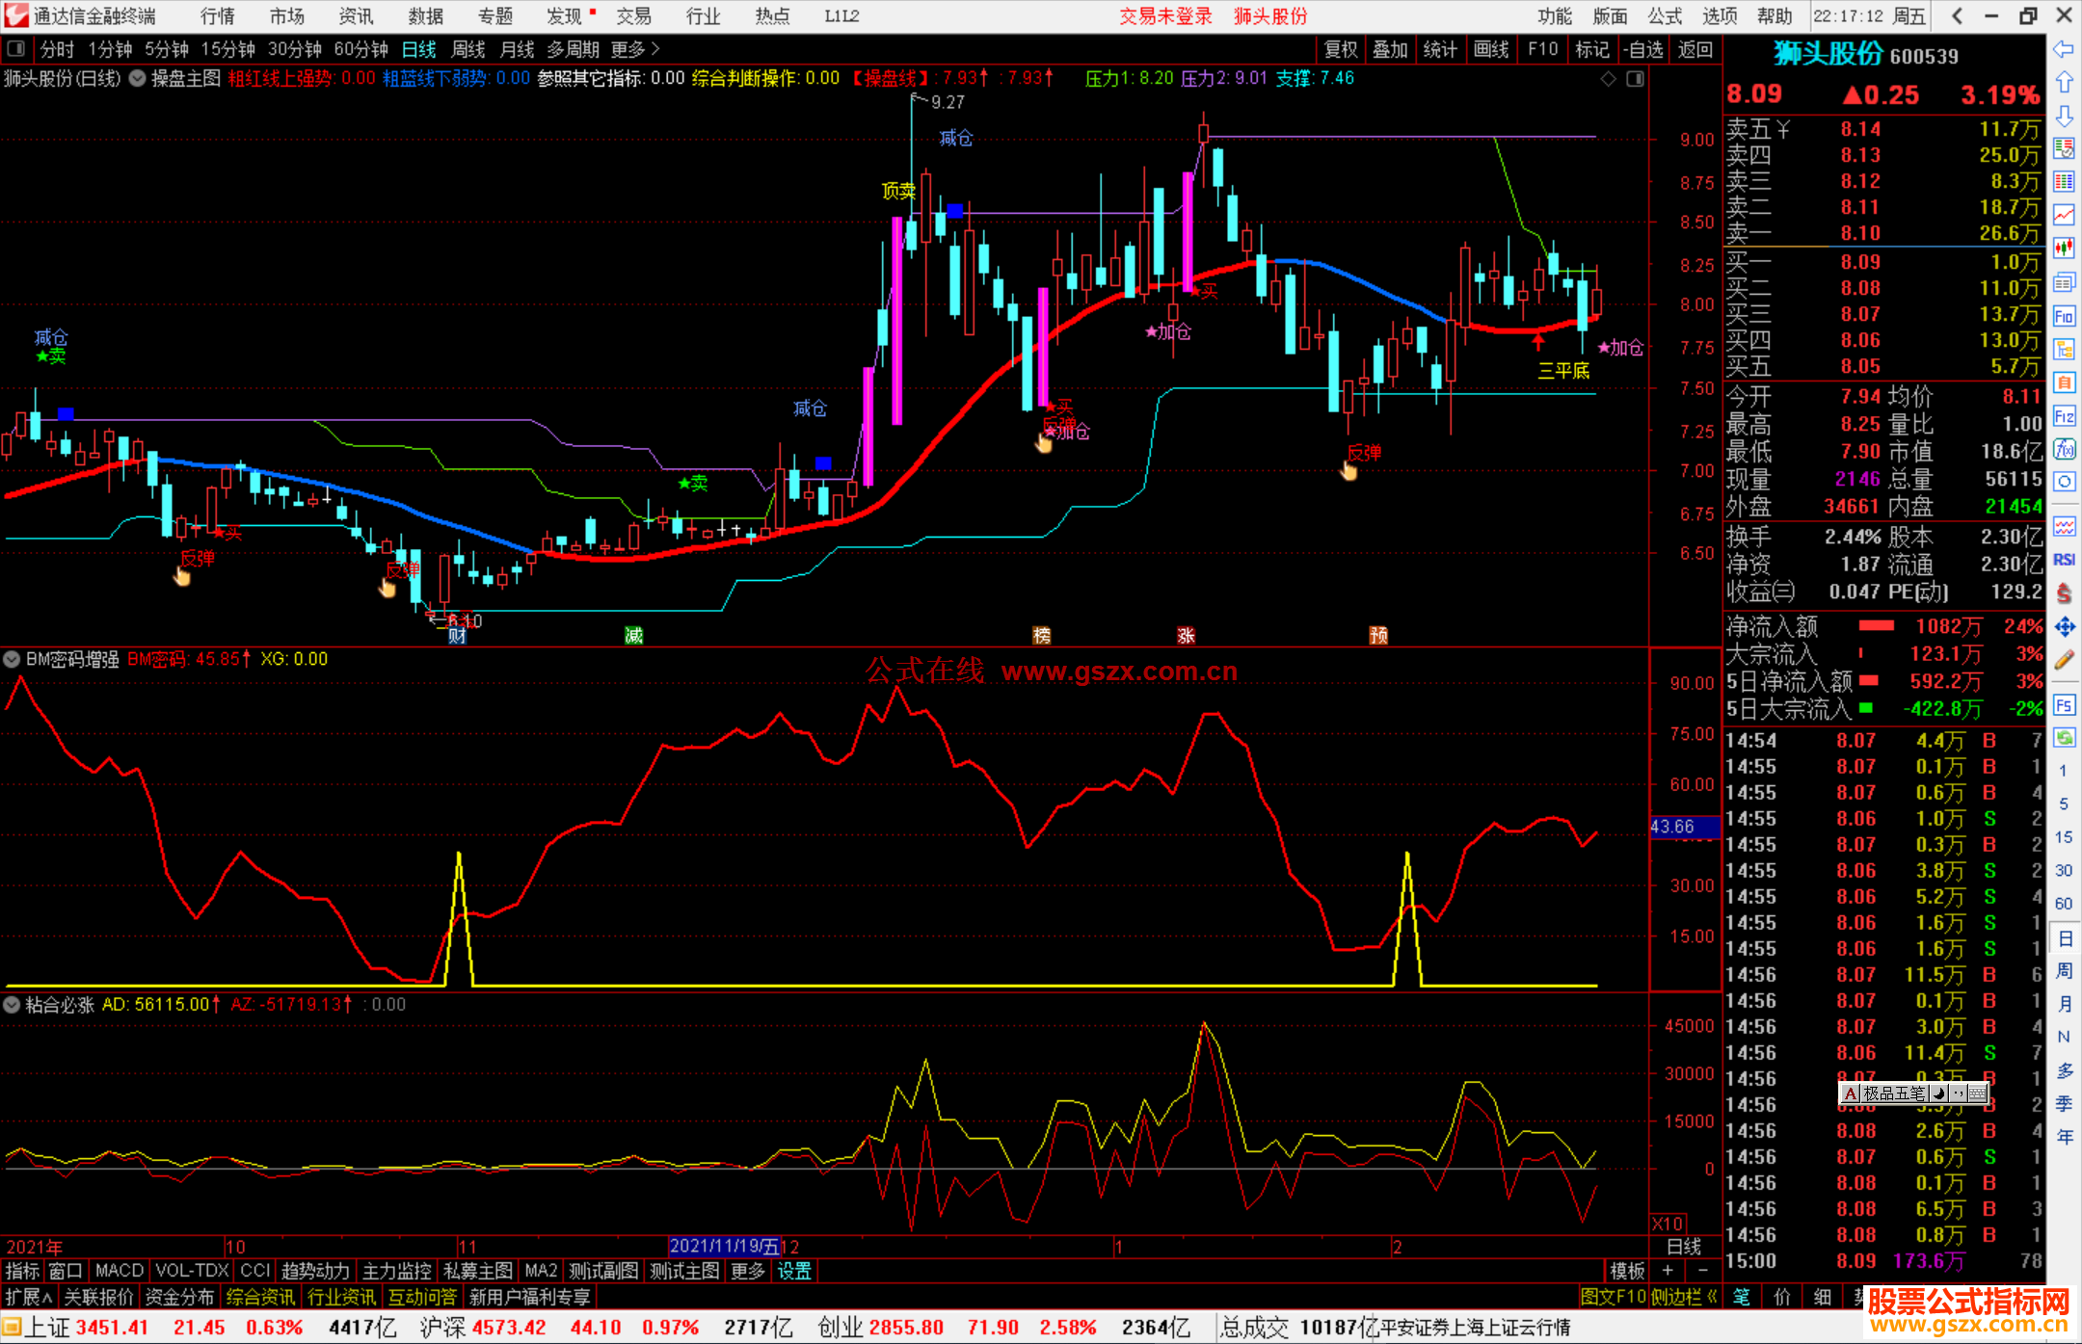Switch to 日 period in right sidebar
This screenshot has width=2082, height=1344.
2064,937
